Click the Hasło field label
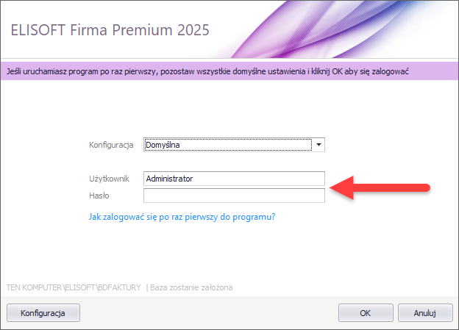This screenshot has width=459, height=330. pyautogui.click(x=99, y=196)
